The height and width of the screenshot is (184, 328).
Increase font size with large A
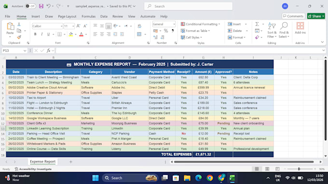78,26
